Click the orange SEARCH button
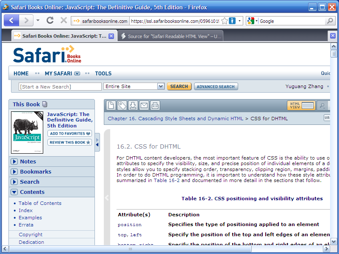The image size is (339, 254). click(x=179, y=86)
